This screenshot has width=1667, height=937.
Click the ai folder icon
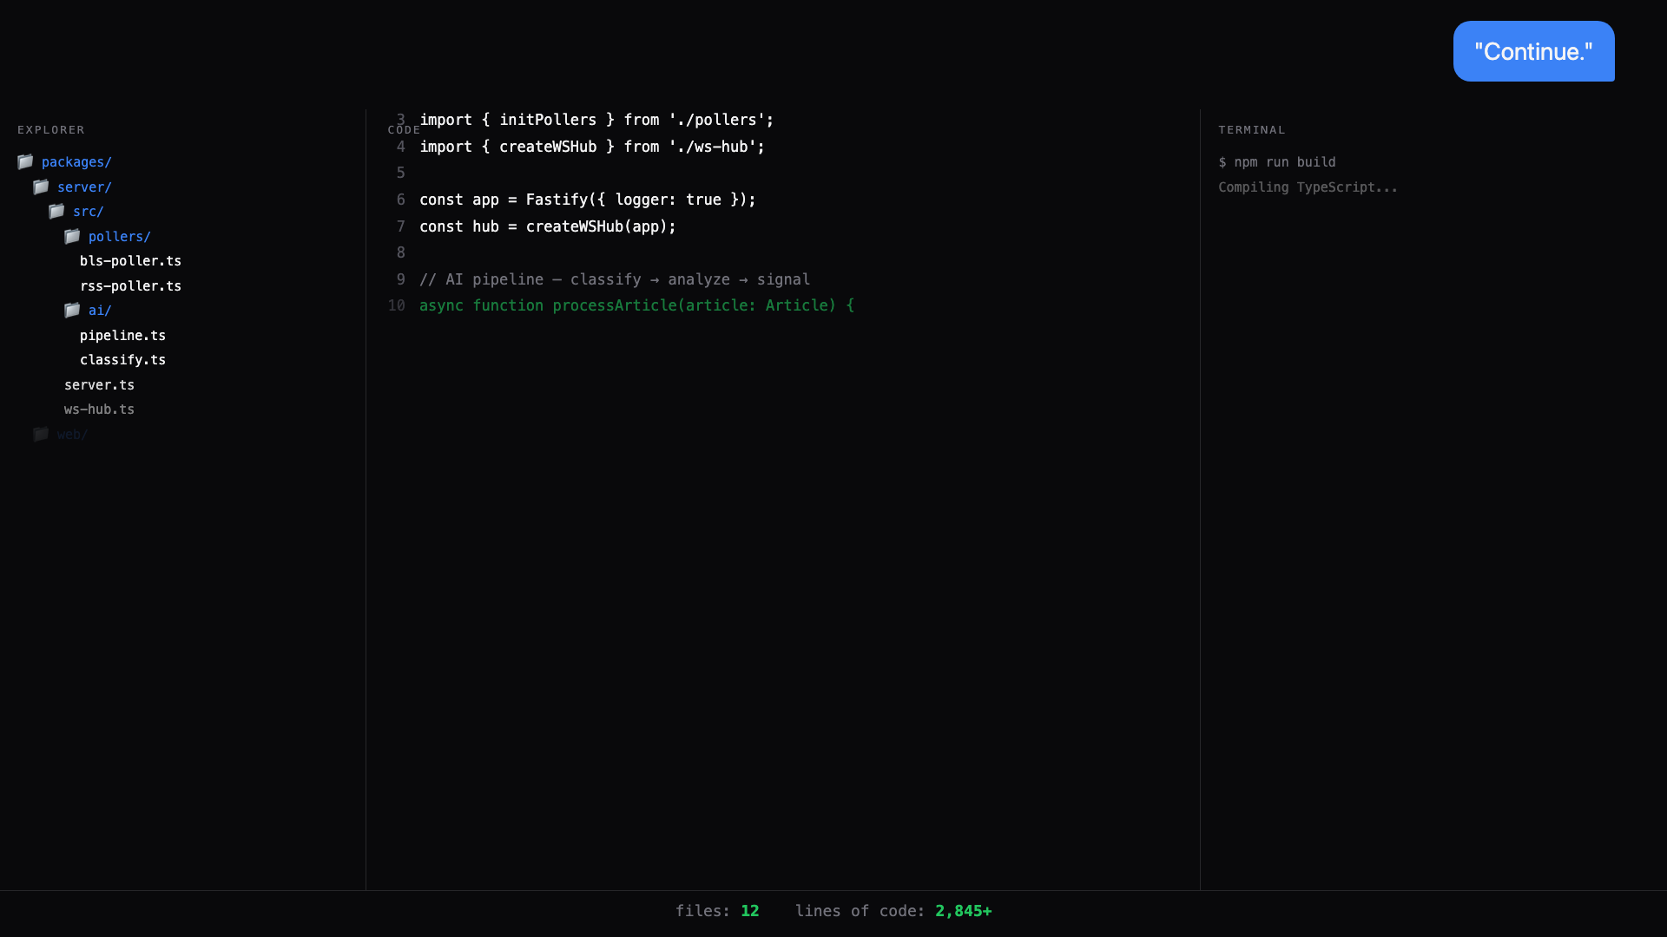coord(72,311)
